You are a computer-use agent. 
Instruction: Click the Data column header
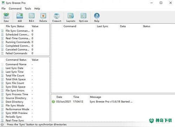123,26
